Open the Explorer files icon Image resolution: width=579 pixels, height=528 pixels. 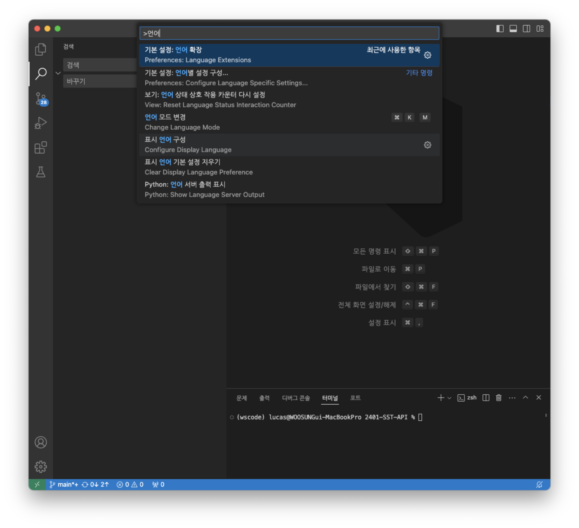pos(41,49)
